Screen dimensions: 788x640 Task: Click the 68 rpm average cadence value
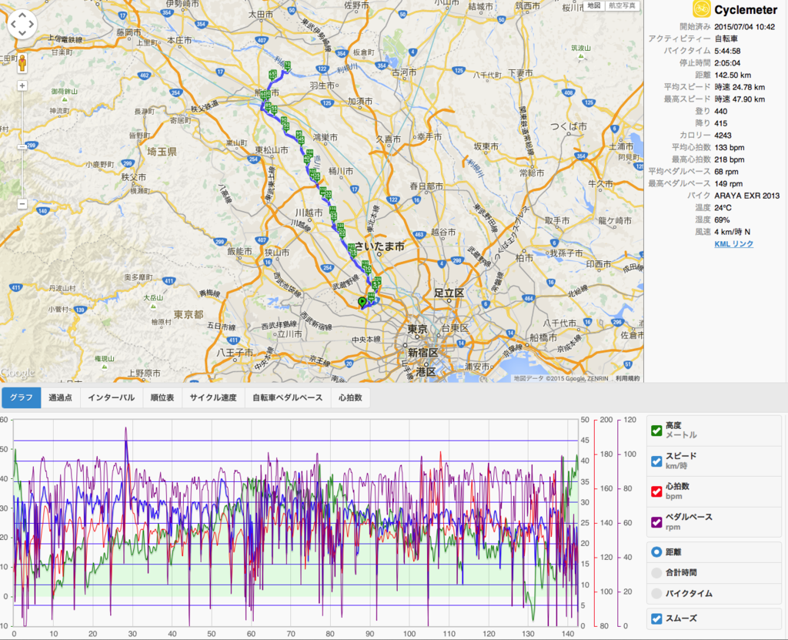[x=726, y=172]
